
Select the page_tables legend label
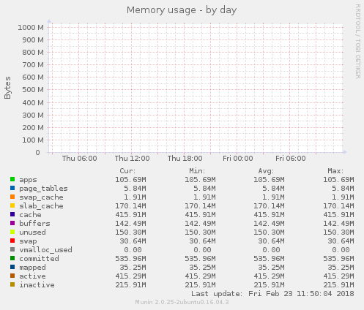[x=43, y=189]
